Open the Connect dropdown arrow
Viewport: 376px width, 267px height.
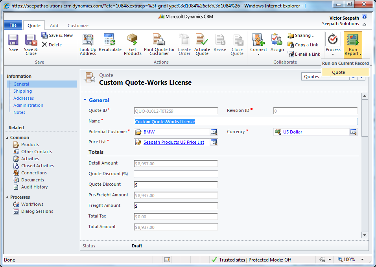click(258, 55)
